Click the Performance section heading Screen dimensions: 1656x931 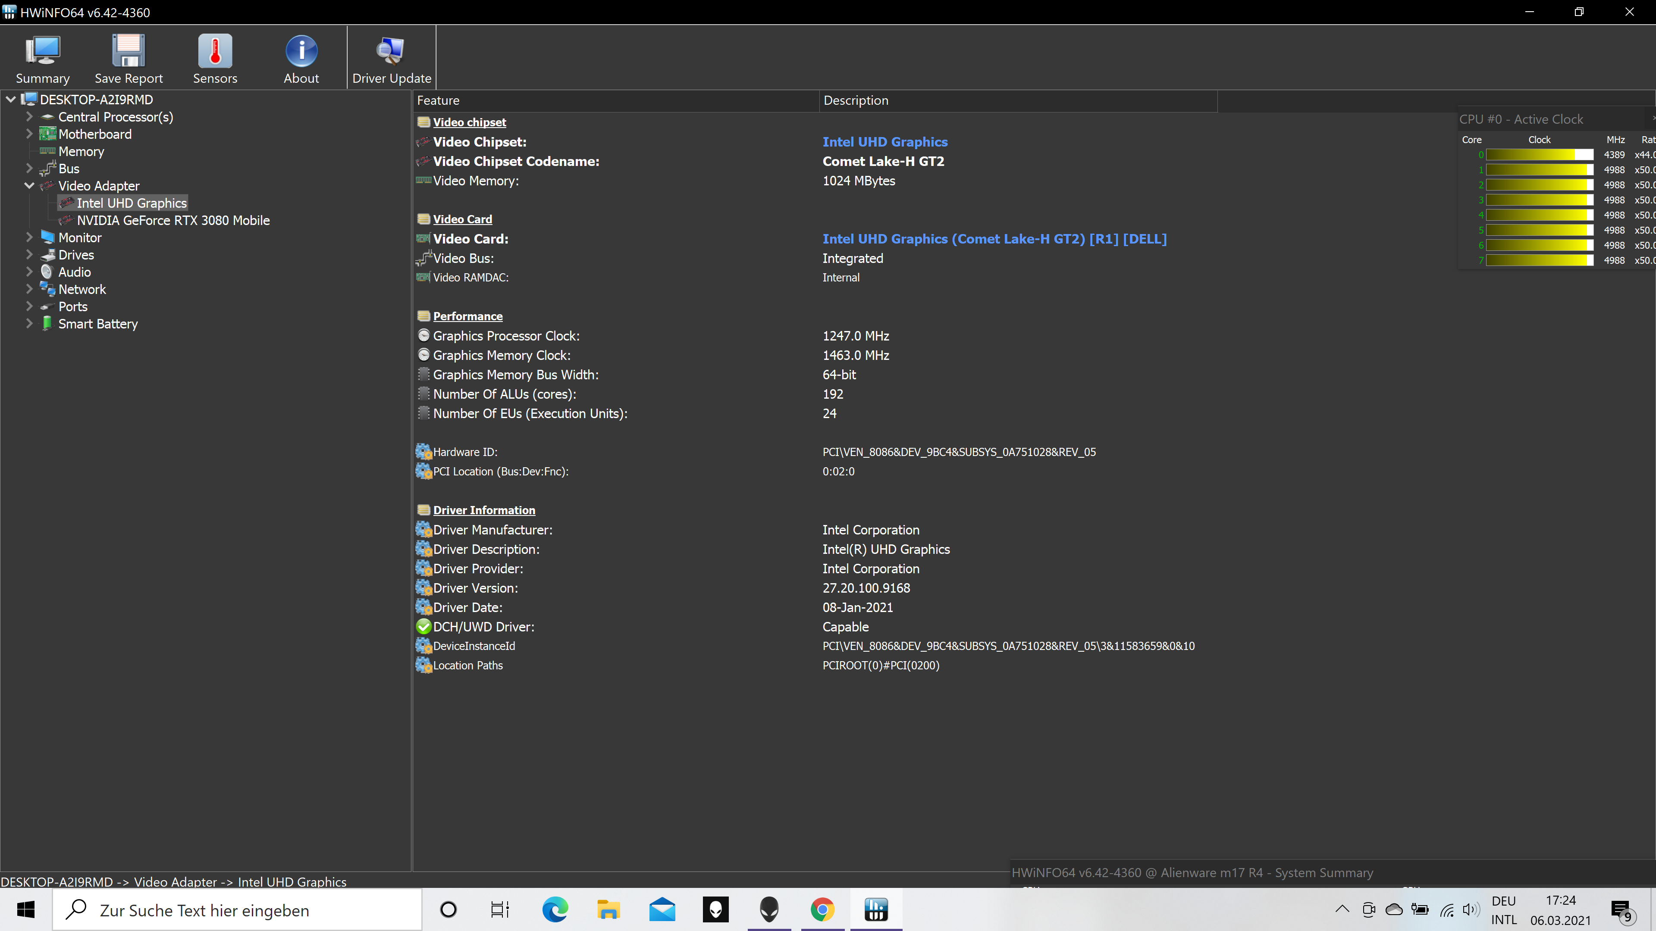point(467,316)
